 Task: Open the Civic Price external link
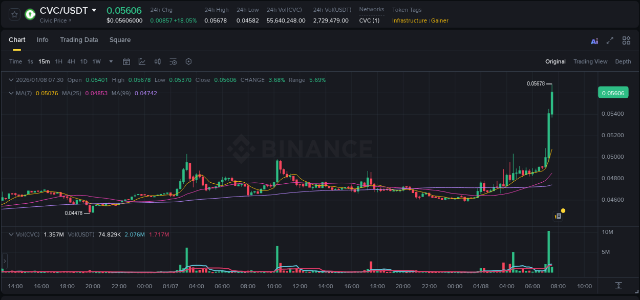pyautogui.click(x=53, y=21)
